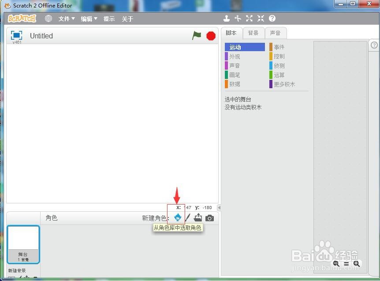Select the shrink sprite tool
The image size is (380, 281).
[261, 19]
